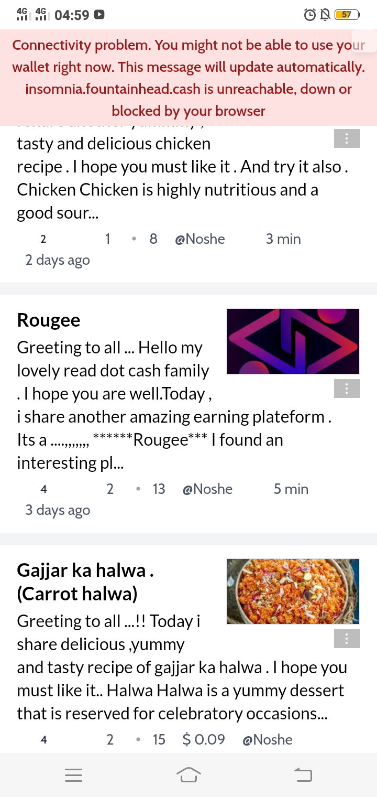
Task: Tap the Android home navigation icon
Action: coord(188,775)
